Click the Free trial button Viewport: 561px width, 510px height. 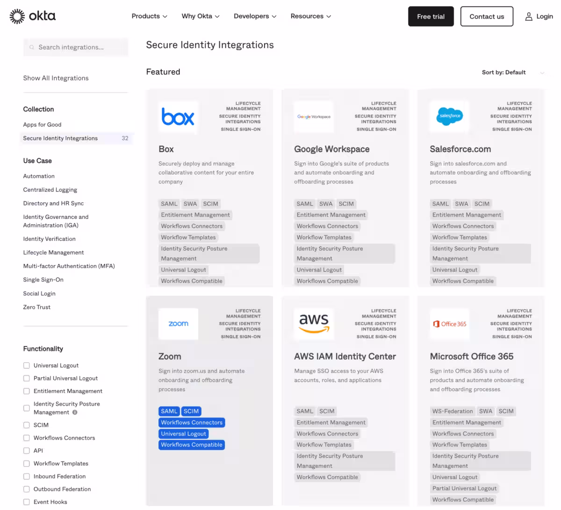(431, 16)
